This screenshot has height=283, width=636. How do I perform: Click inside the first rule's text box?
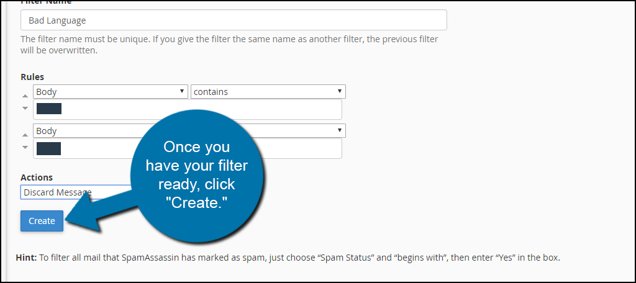[x=188, y=109]
